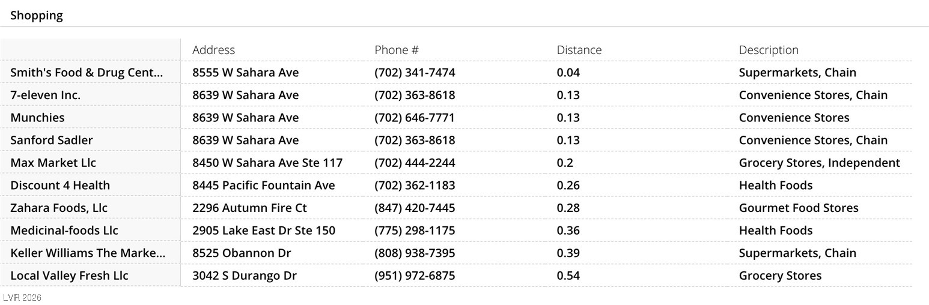Click phone number (951) 972-6875
929x305 pixels.
pyautogui.click(x=415, y=276)
